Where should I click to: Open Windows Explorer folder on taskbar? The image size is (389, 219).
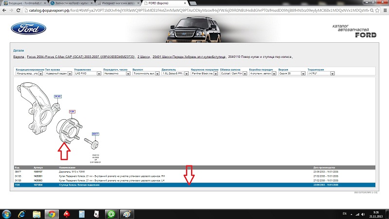(36, 214)
